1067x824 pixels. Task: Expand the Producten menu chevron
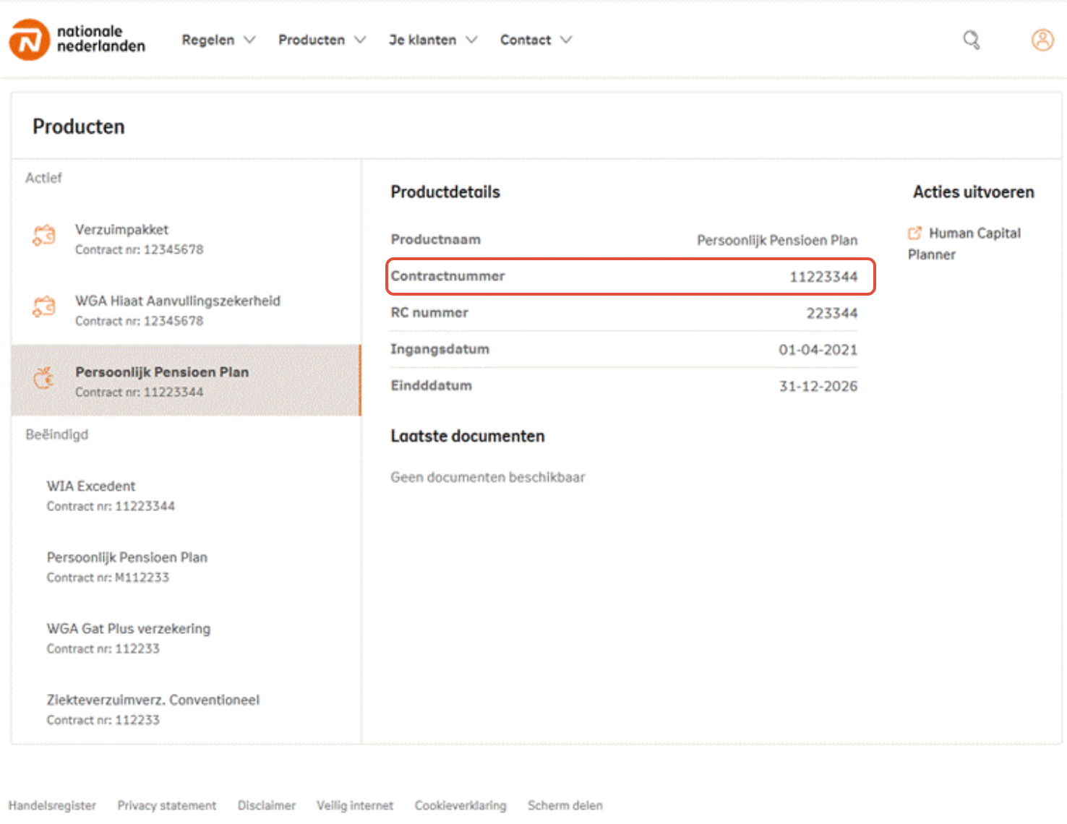pyautogui.click(x=360, y=40)
